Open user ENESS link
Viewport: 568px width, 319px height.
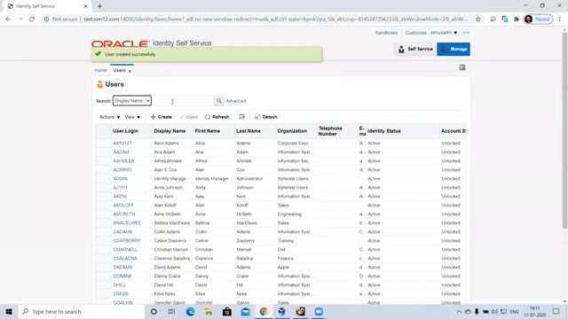pos(121,293)
